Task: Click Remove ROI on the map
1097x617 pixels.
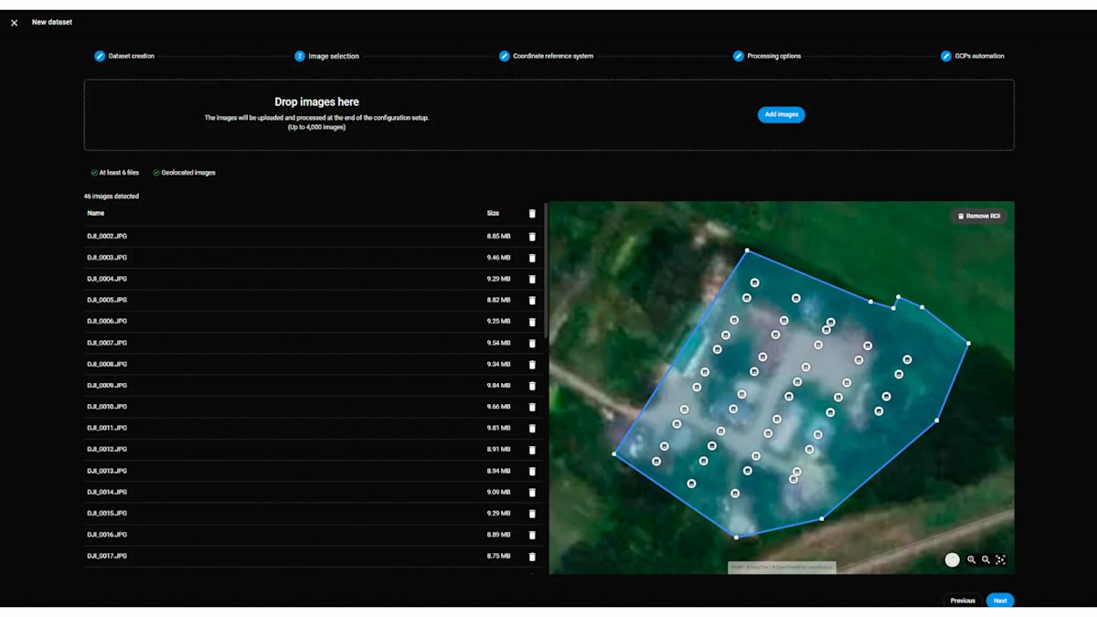Action: 977,217
